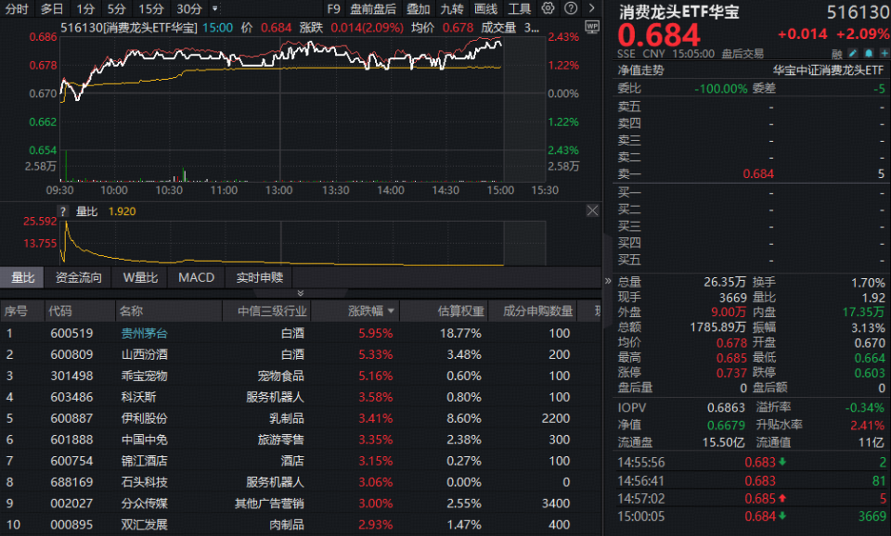
Task: Select the 乖宝宠物 row name
Action: tap(145, 376)
